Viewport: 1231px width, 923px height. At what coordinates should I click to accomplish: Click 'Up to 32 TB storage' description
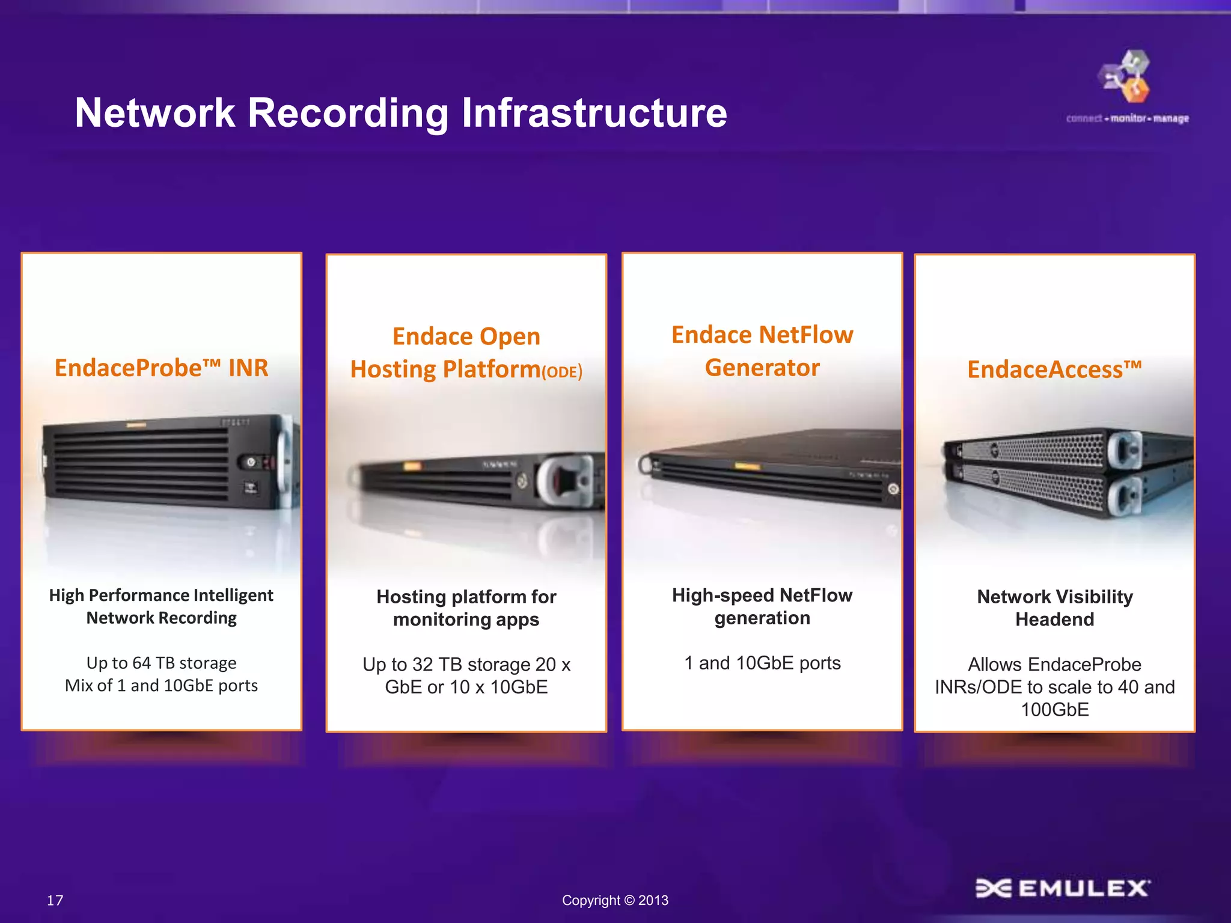pos(466,676)
